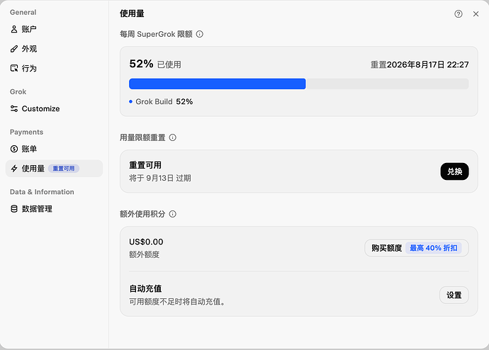Image resolution: width=489 pixels, height=350 pixels.
Task: Click the 账单 dollar coin icon
Action: (14, 149)
